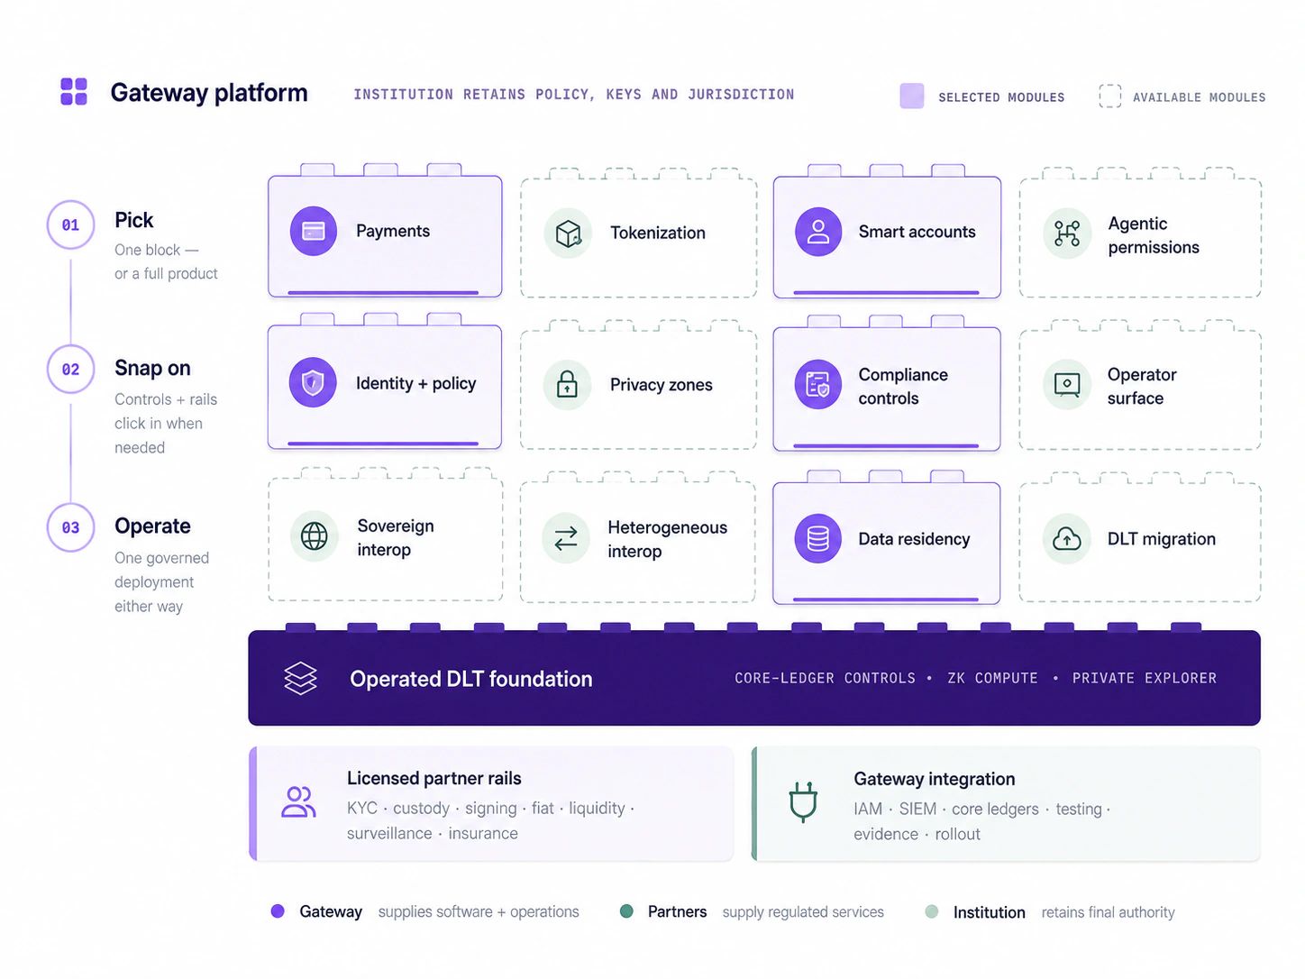
Task: Click 'retains final authority' text
Action: (x=1109, y=912)
